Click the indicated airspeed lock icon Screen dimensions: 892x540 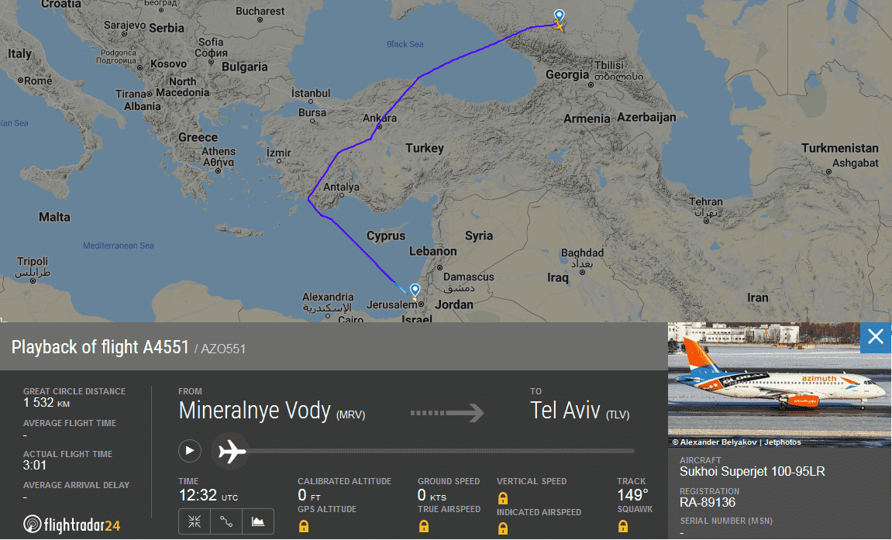[503, 528]
